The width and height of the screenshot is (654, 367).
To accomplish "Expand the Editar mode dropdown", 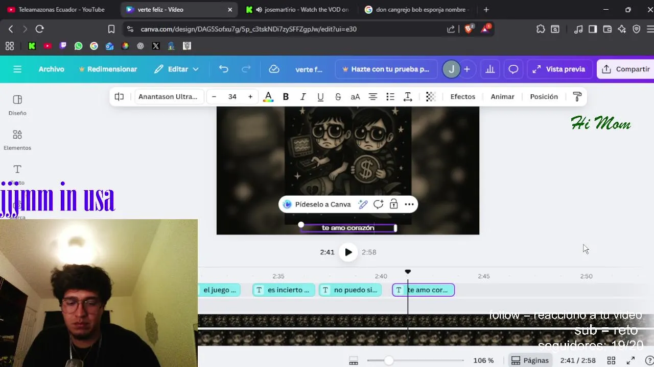I will click(176, 69).
